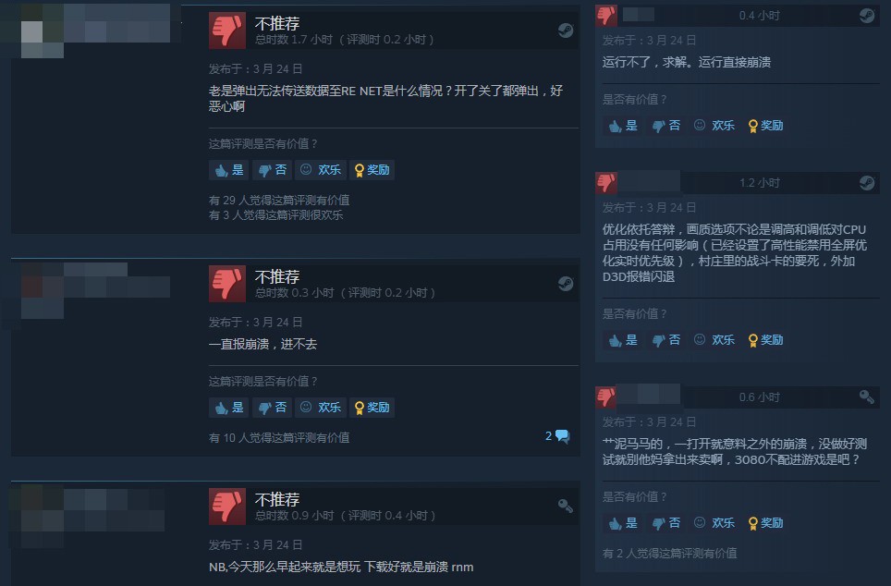This screenshot has width=891, height=586.
Task: Mark 欢乐 on the RE NET review
Action: pyautogui.click(x=321, y=170)
